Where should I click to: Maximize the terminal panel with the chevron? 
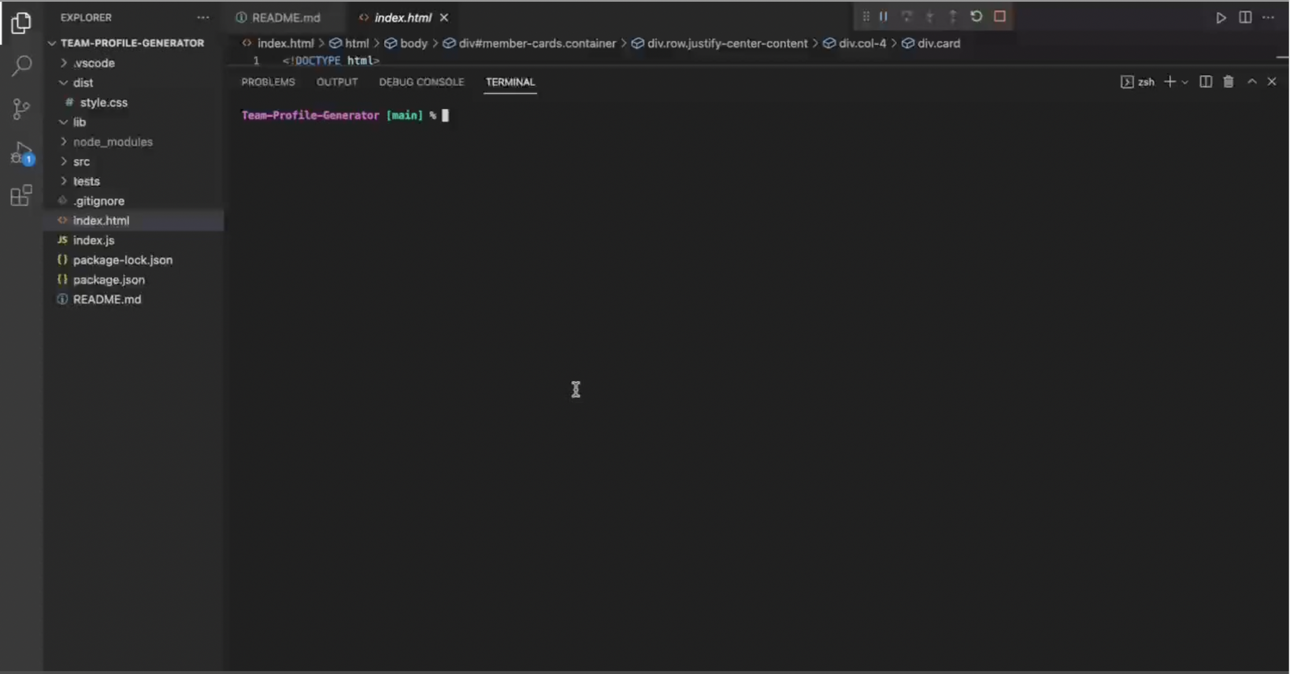(x=1251, y=82)
